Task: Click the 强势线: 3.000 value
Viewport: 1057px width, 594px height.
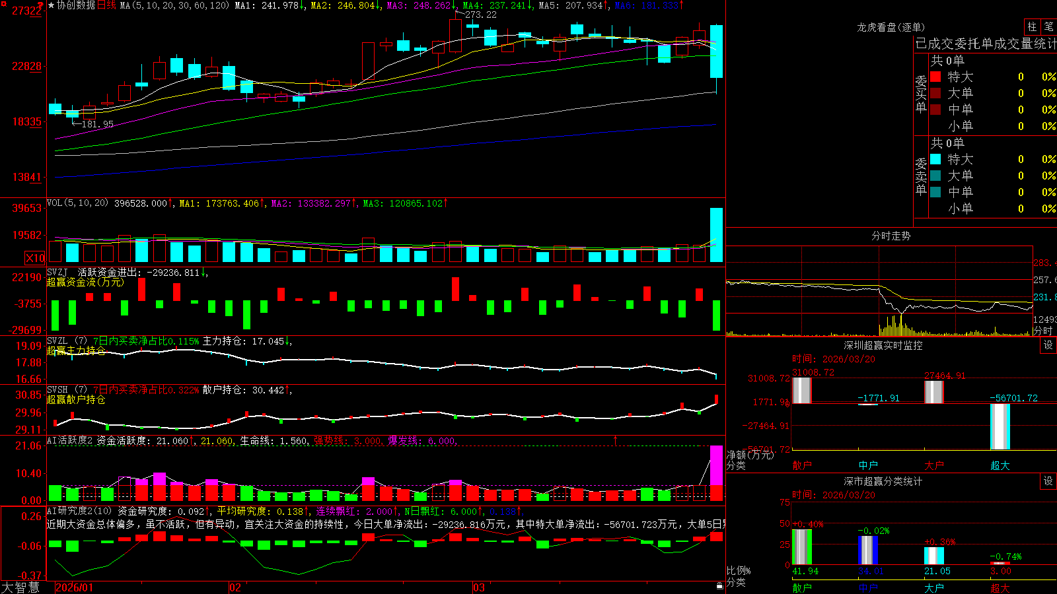Action: [x=347, y=441]
